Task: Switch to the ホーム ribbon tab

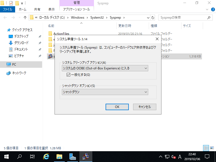Action: tap(23, 9)
